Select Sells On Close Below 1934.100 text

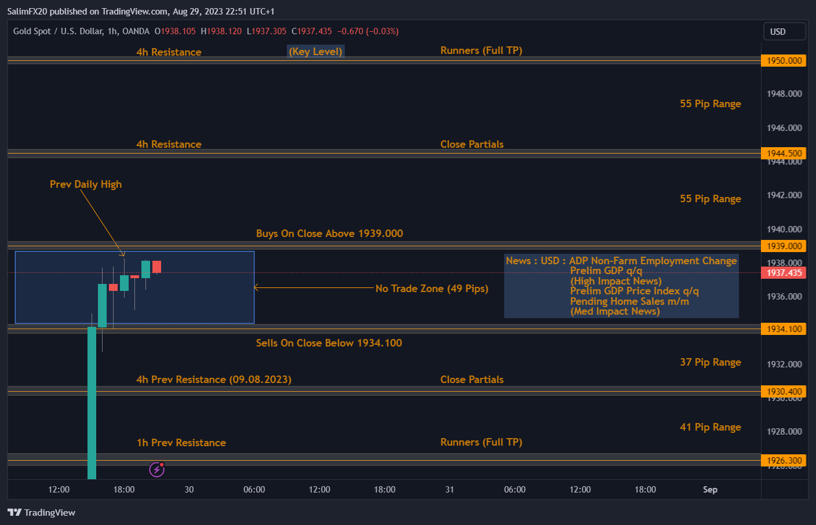pyautogui.click(x=329, y=343)
